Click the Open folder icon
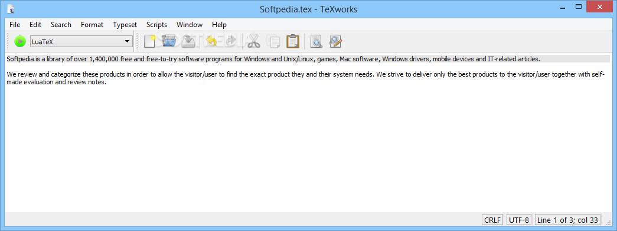Image resolution: width=617 pixels, height=231 pixels. click(x=169, y=41)
